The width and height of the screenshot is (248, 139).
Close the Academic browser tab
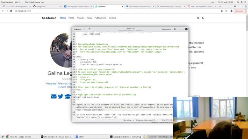[122, 7]
